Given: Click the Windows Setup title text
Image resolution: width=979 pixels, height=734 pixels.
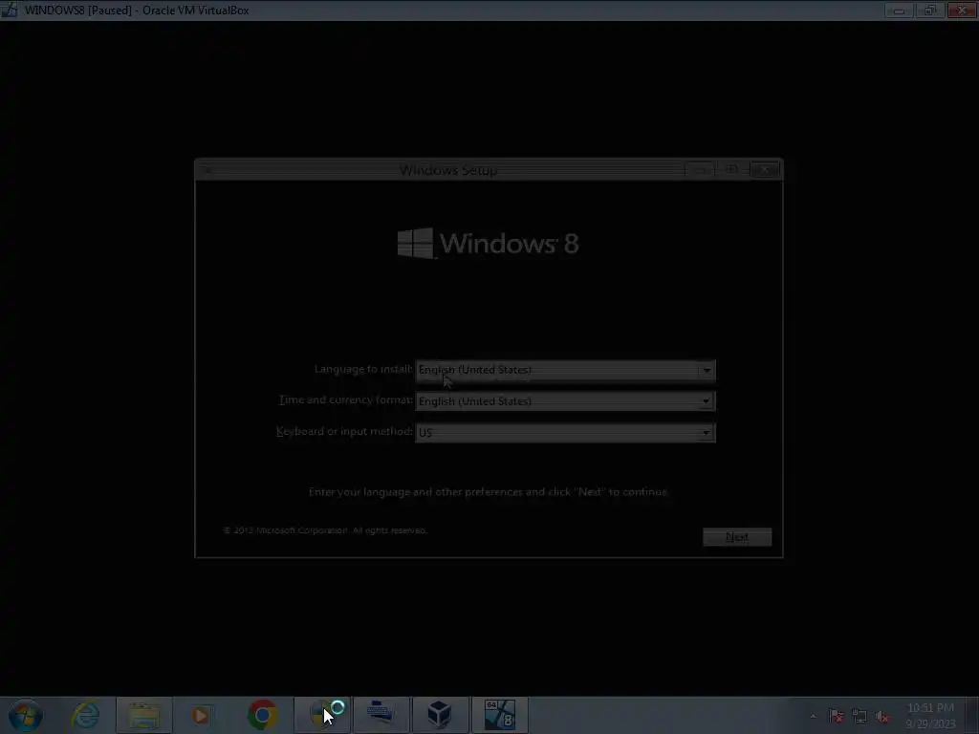Looking at the screenshot, I should click(x=448, y=170).
